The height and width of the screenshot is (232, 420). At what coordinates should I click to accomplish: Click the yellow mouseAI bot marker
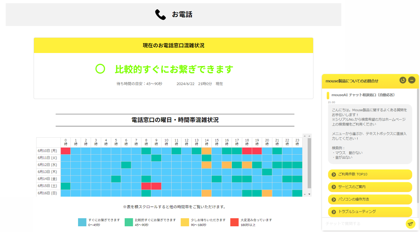coord(328,95)
